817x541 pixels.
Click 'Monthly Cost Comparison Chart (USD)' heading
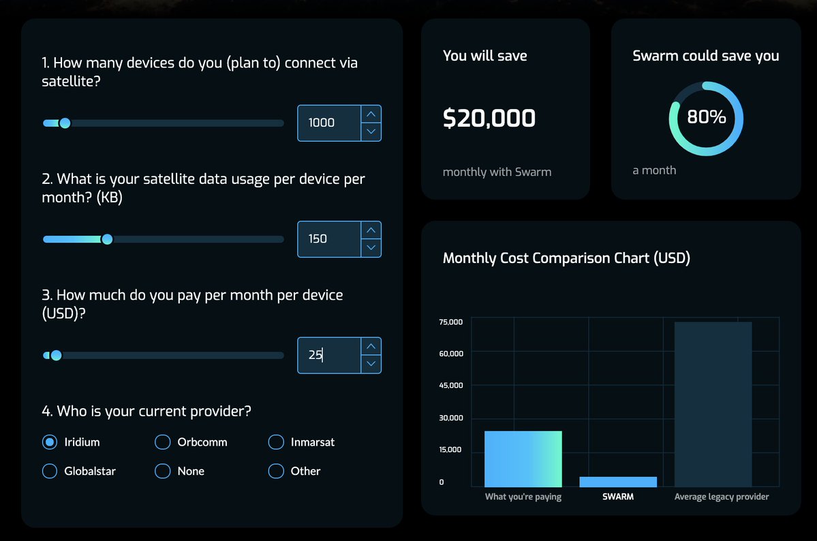pyautogui.click(x=566, y=258)
